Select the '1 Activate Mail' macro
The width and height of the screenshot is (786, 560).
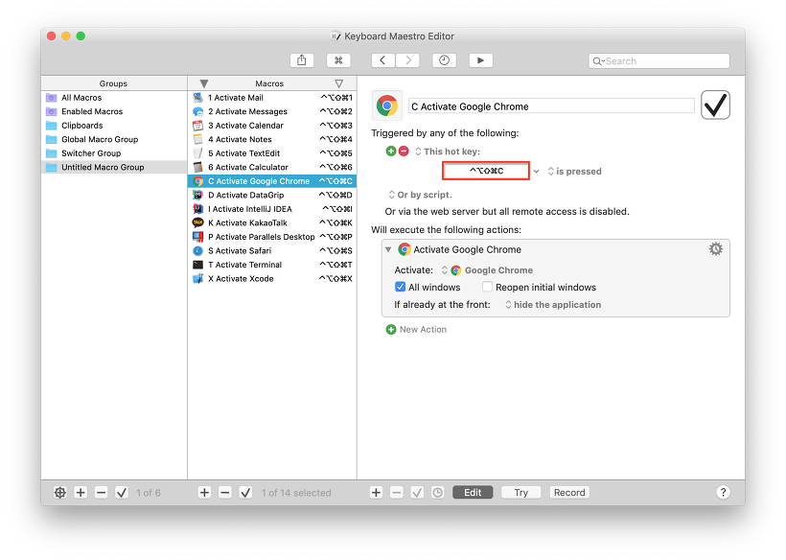[x=272, y=97]
